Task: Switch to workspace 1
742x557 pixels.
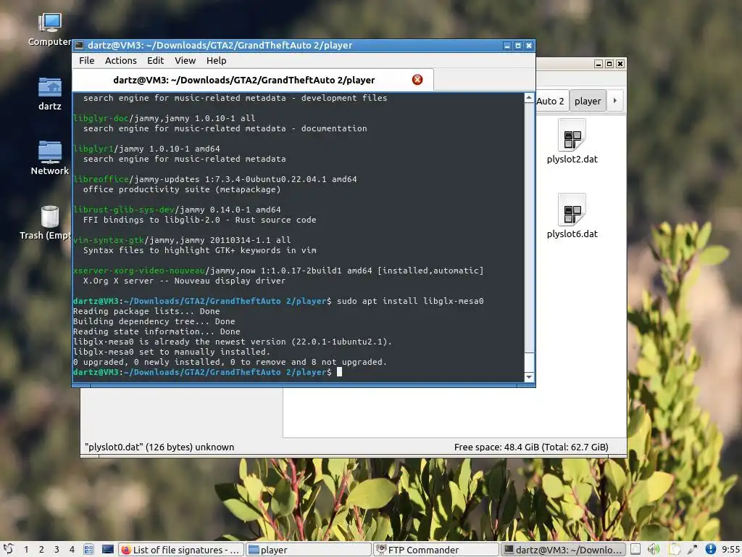Action: [x=26, y=550]
